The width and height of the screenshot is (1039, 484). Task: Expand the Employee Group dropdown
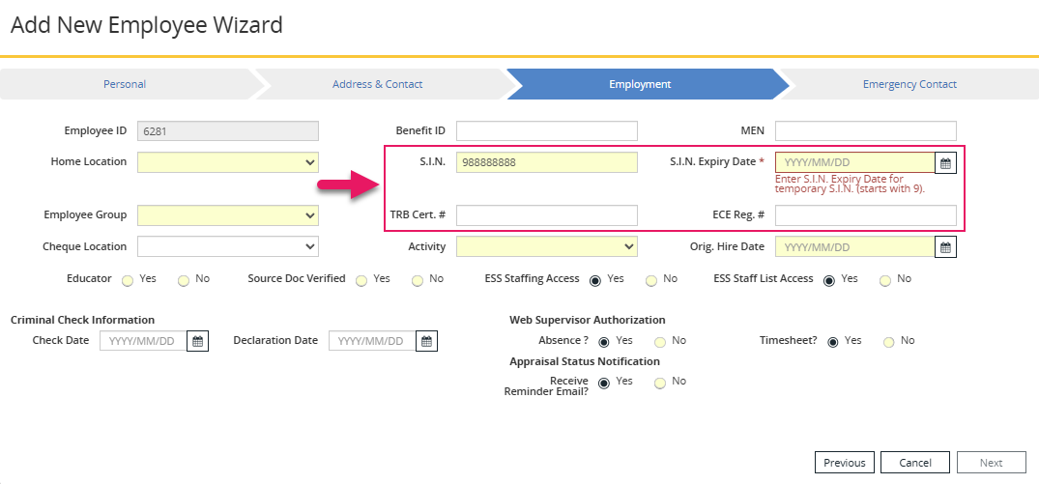point(228,215)
